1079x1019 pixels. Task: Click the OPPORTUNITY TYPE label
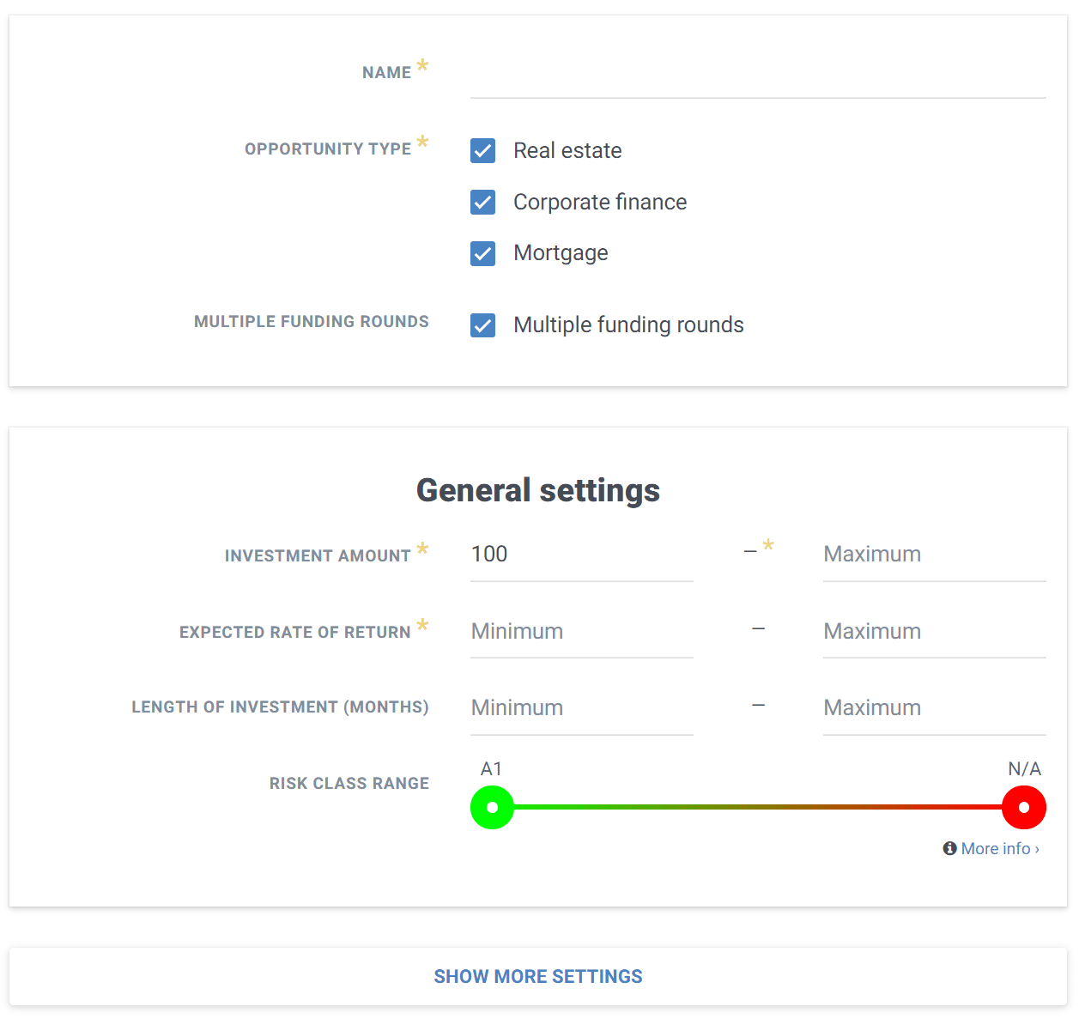click(328, 149)
